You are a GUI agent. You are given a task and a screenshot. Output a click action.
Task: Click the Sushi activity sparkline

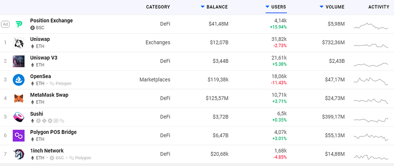(371, 120)
